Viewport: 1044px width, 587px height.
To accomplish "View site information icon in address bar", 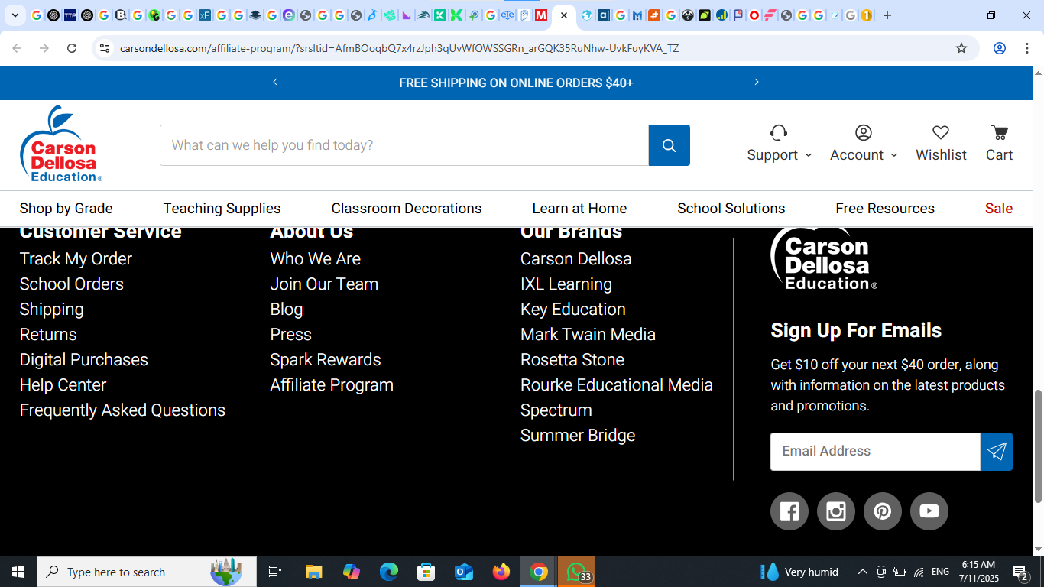I will [105, 48].
